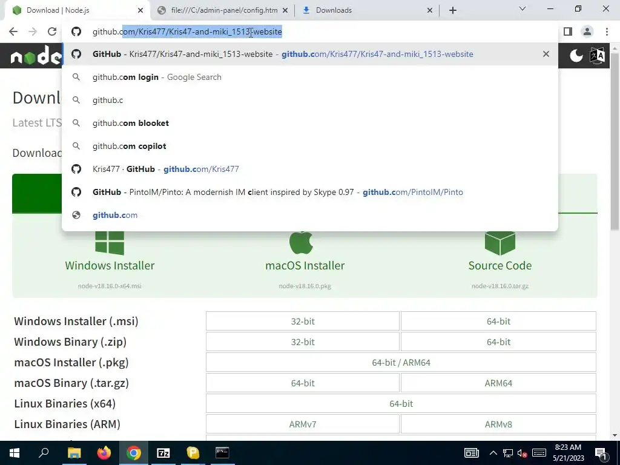This screenshot has width=620, height=465.
Task: Open the taskbar clock and date
Action: [568, 453]
